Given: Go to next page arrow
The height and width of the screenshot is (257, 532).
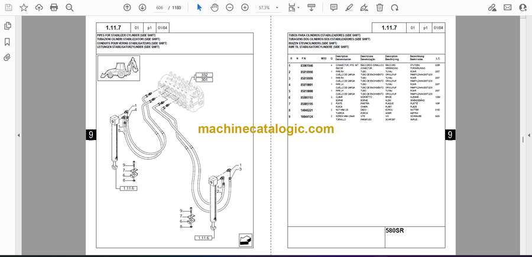Looking at the screenshot, I should tap(142, 8).
